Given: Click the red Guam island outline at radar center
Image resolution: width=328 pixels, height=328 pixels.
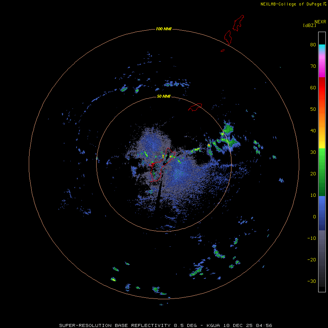Looking at the screenshot, I should point(161,164).
